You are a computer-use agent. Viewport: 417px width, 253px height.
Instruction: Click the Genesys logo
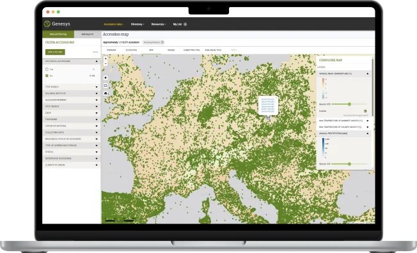point(57,24)
